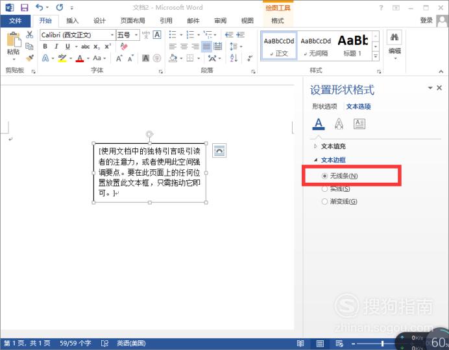Open Change Case Aa dropdown
This screenshot has width=449, height=350.
pyautogui.click(x=99, y=58)
